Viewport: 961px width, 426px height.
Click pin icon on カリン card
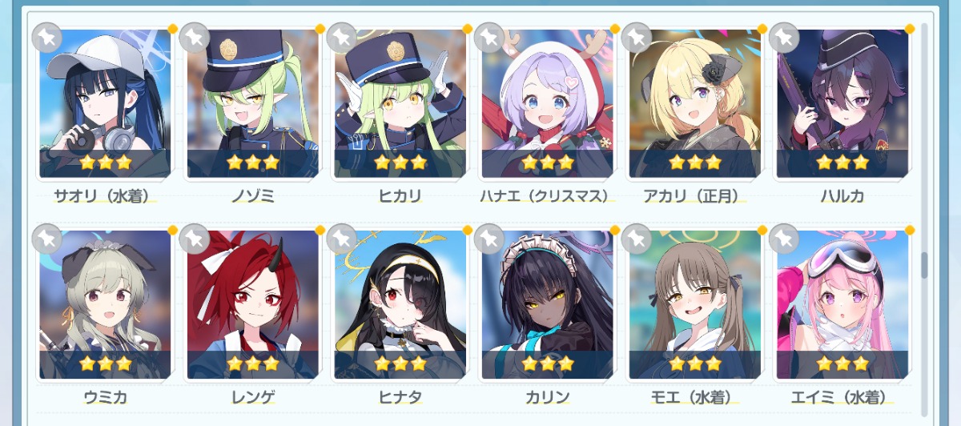tap(489, 238)
